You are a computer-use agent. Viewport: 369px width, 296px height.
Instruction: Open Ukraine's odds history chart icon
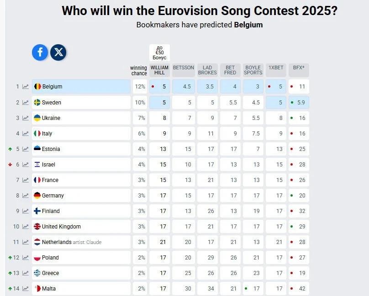pyautogui.click(x=26, y=118)
